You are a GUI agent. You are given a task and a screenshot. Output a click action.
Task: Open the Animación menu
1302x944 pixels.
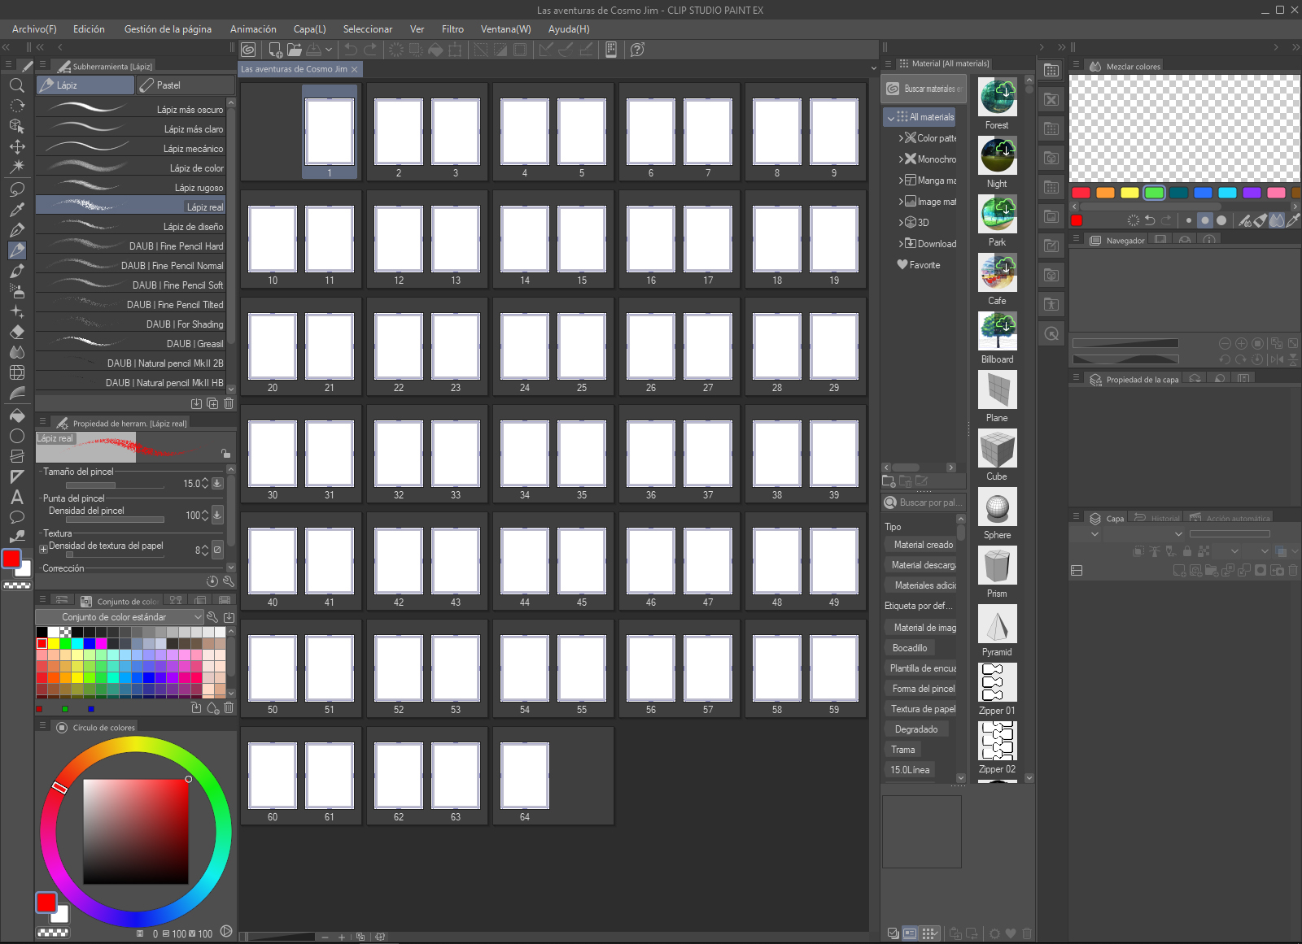click(253, 29)
